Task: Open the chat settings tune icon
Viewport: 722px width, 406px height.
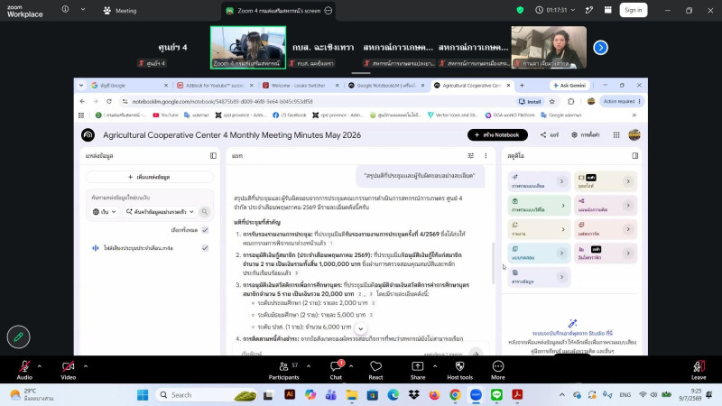Action: 470,155
